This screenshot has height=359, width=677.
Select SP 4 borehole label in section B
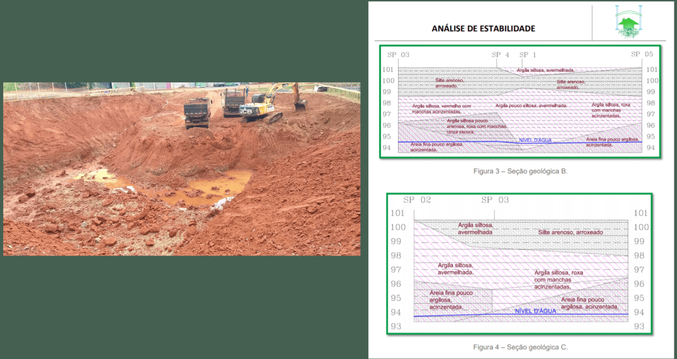tap(500, 55)
